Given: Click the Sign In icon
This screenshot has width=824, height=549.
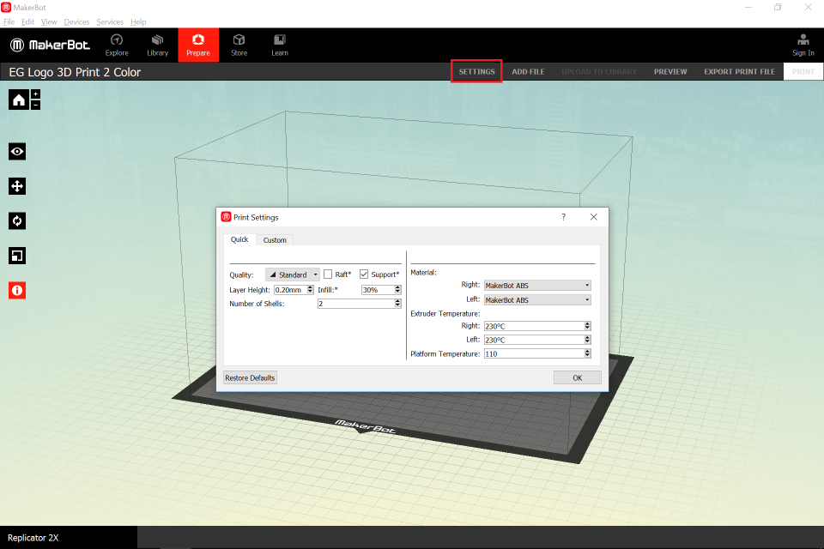Looking at the screenshot, I should (803, 45).
